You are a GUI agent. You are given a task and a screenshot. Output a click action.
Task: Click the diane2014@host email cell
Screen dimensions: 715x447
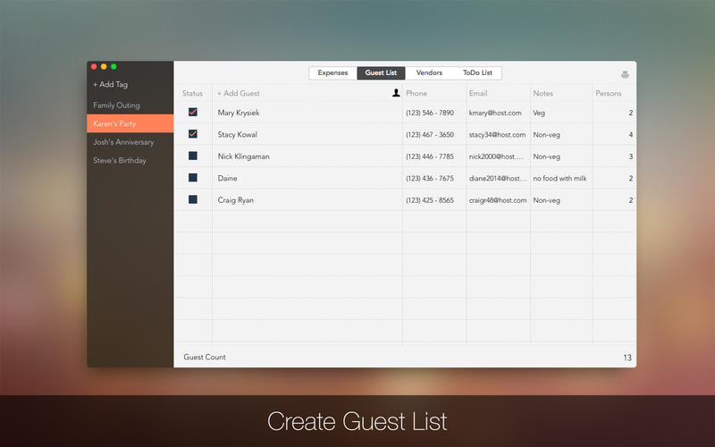498,178
